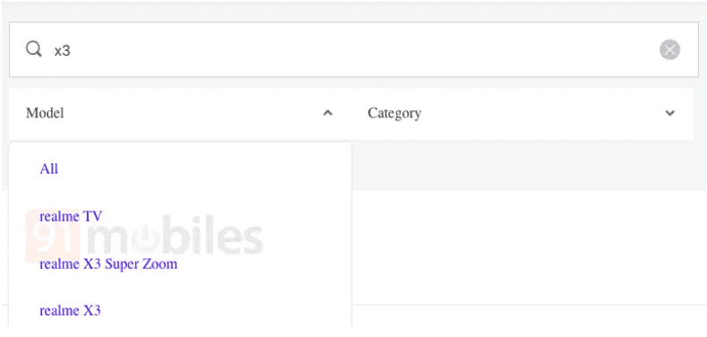Clear the search text with the X icon
The width and height of the screenshot is (707, 337).
[x=669, y=49]
